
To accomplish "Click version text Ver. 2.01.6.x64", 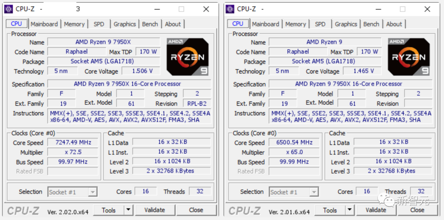I will 289,211.
